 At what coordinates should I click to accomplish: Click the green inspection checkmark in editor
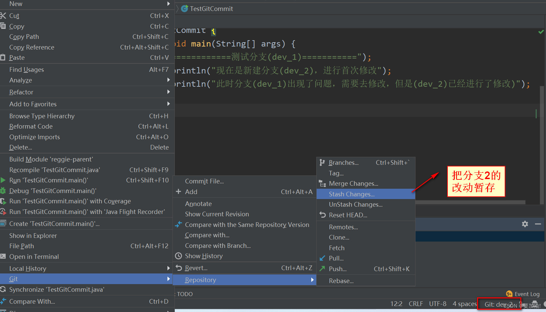tap(541, 32)
